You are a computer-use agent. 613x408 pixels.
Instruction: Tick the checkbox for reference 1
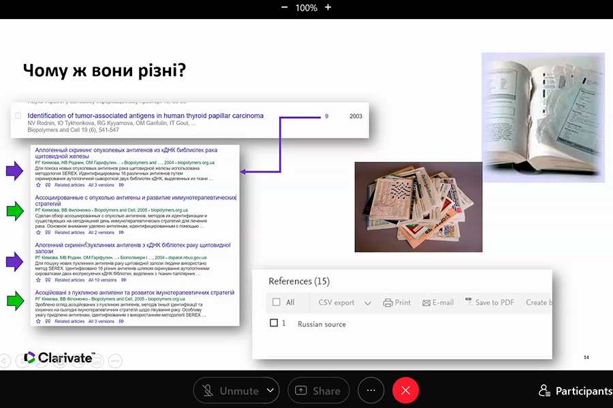[274, 324]
